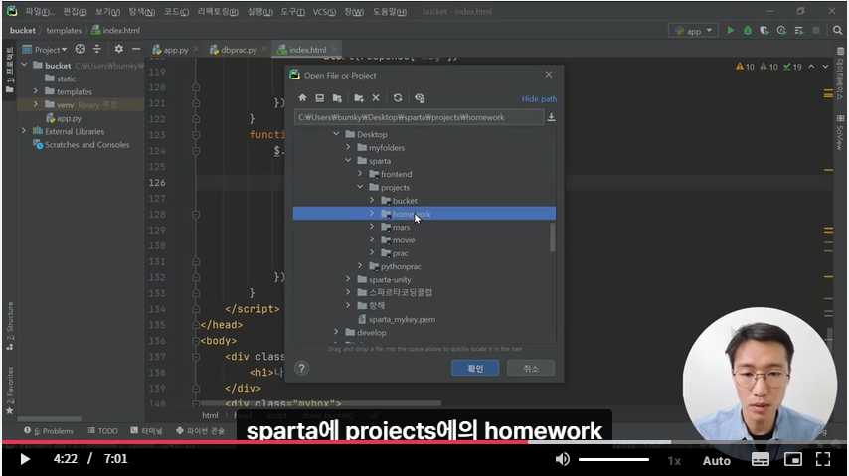
Task: Open Project view type dropdown
Action: [x=51, y=50]
